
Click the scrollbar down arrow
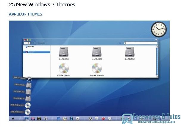157,76
